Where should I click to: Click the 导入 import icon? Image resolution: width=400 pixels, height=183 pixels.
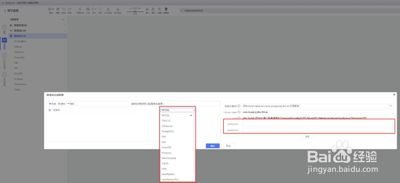coord(147,9)
